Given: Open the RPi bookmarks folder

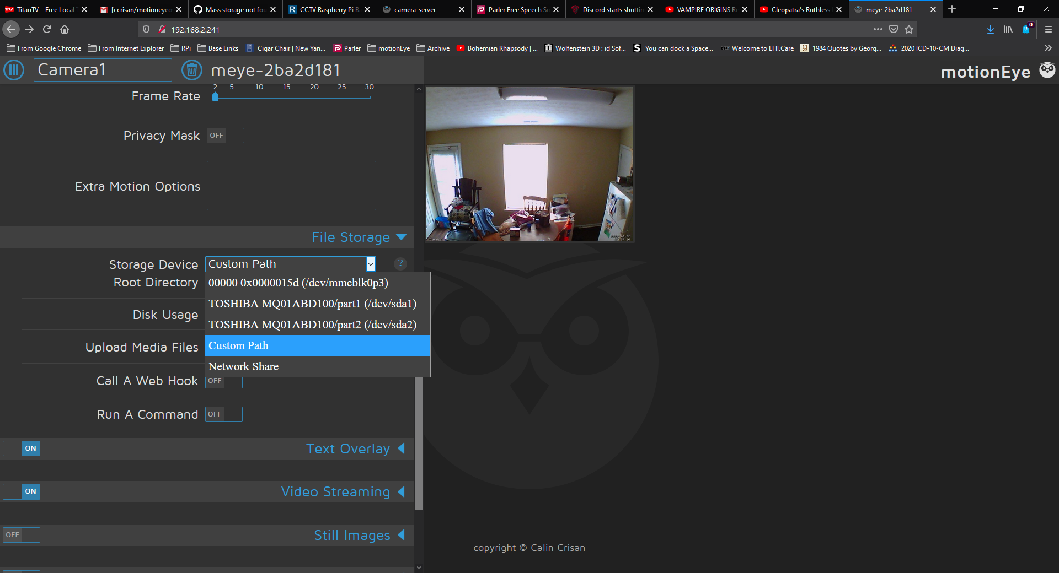Looking at the screenshot, I should click(x=181, y=48).
